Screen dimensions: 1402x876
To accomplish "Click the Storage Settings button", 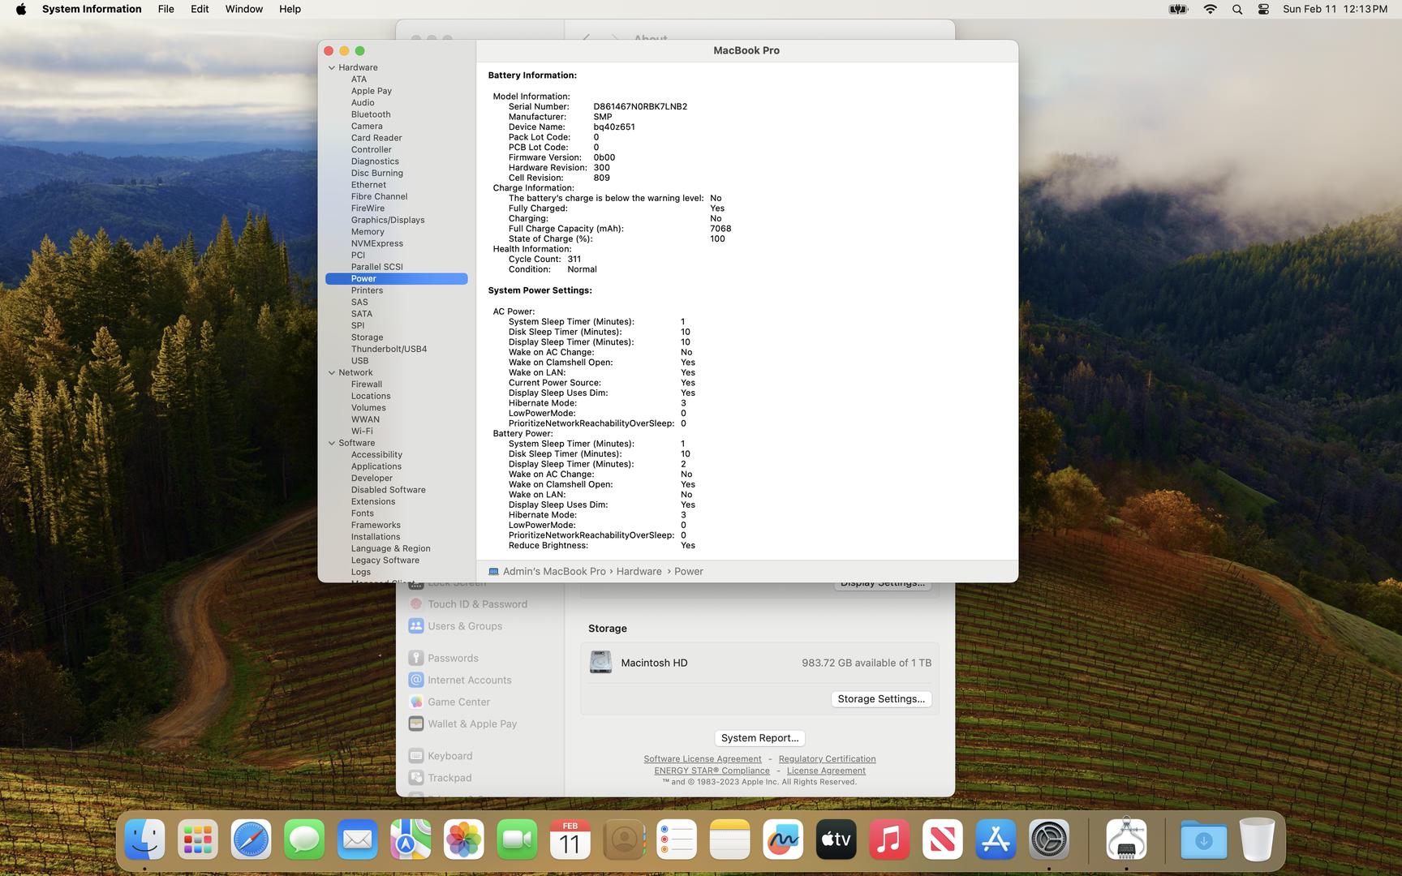I will [x=880, y=699].
